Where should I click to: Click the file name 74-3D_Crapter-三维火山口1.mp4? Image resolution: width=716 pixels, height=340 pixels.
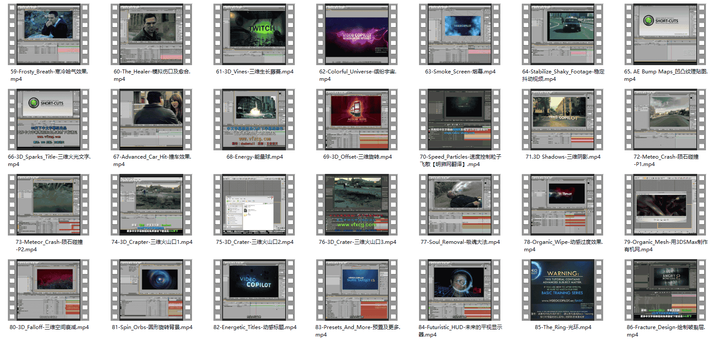152,242
